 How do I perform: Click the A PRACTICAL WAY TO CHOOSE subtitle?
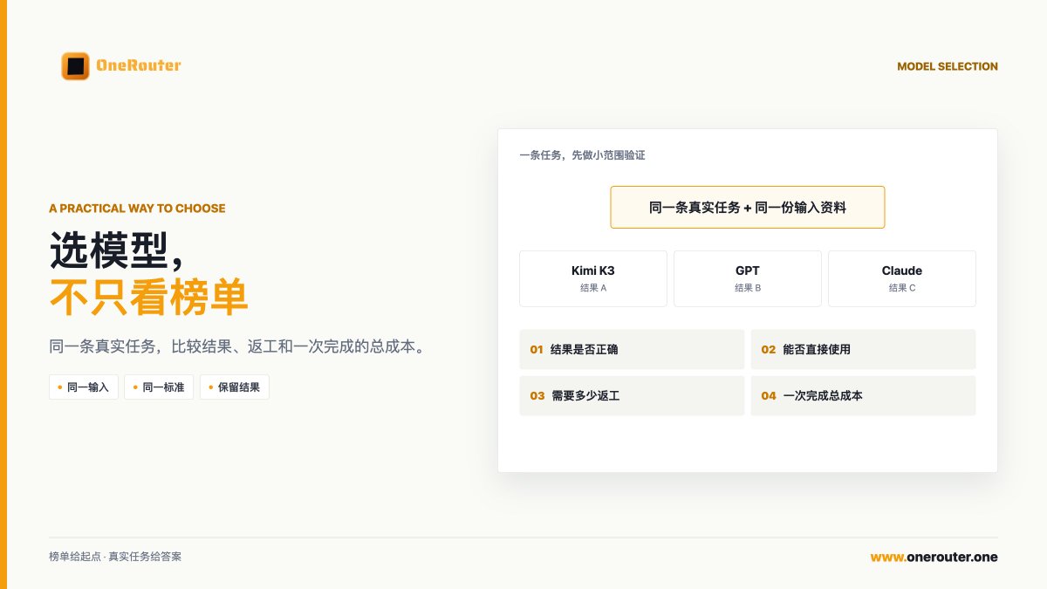(x=137, y=209)
